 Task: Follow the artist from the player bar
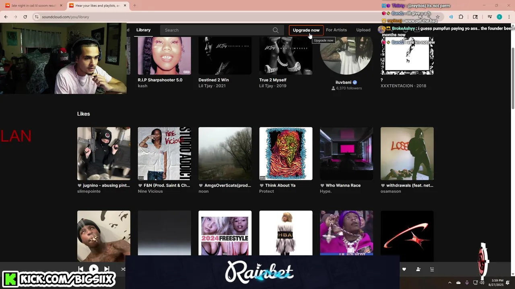point(418,269)
